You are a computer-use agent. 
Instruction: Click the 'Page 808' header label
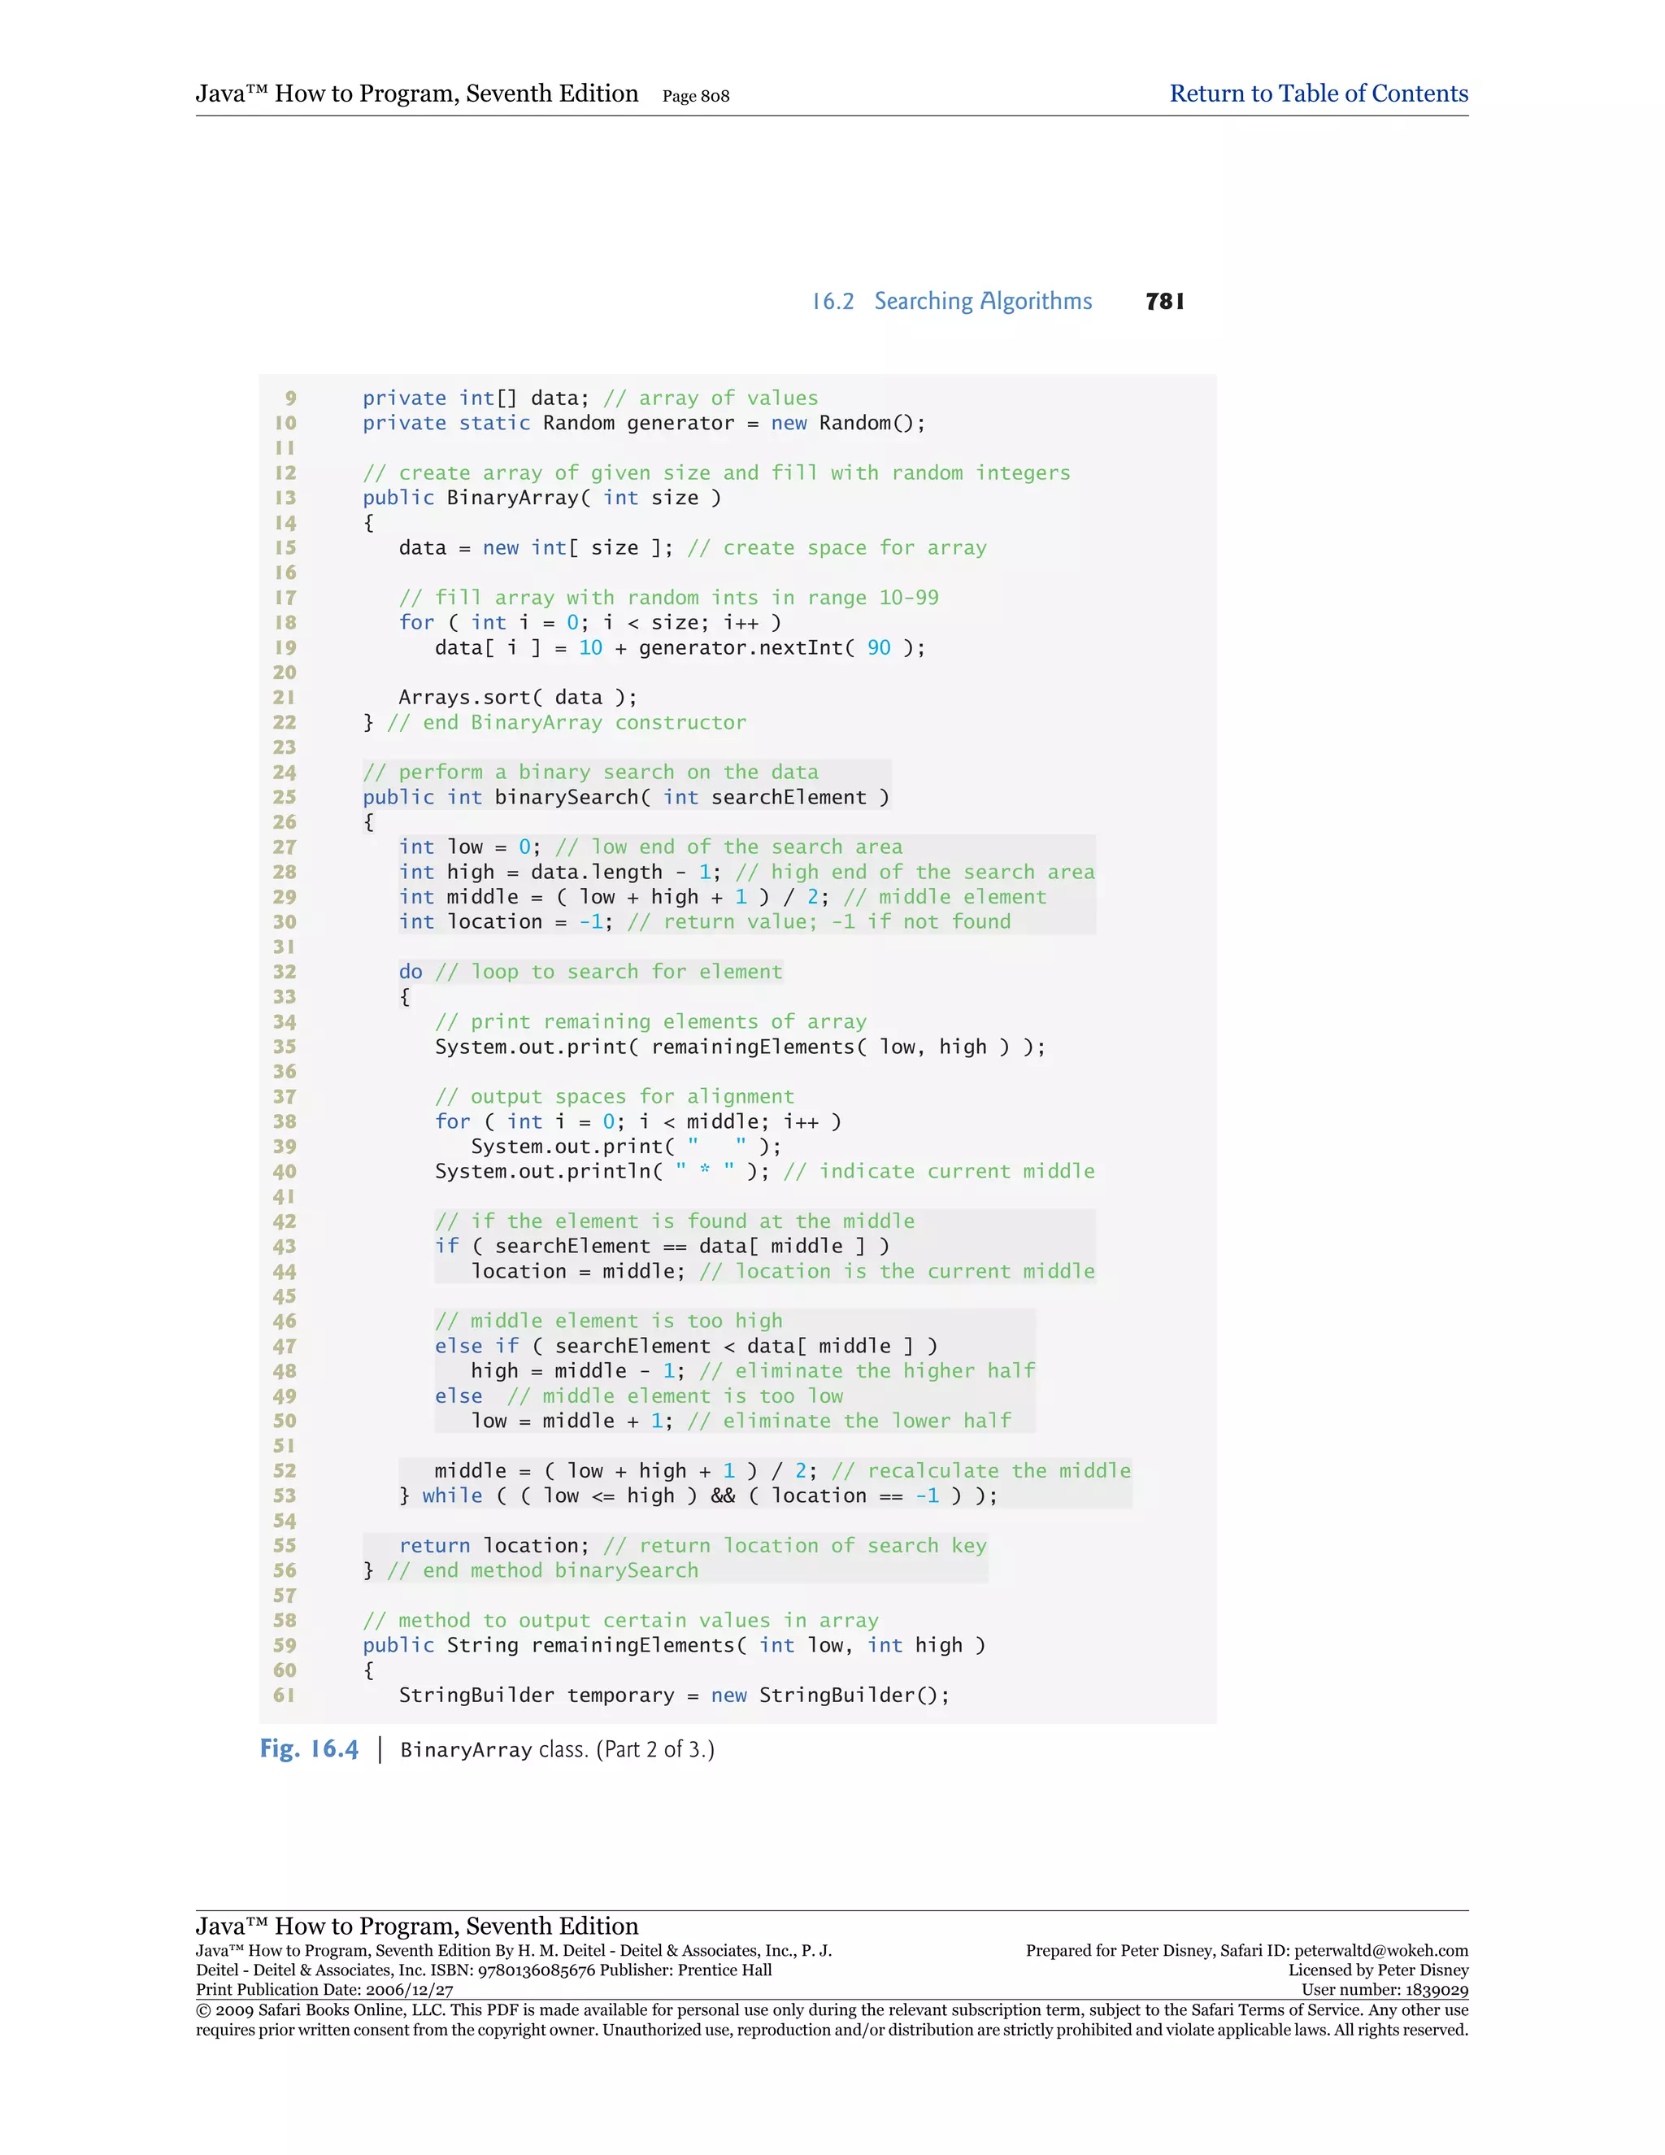[x=695, y=96]
